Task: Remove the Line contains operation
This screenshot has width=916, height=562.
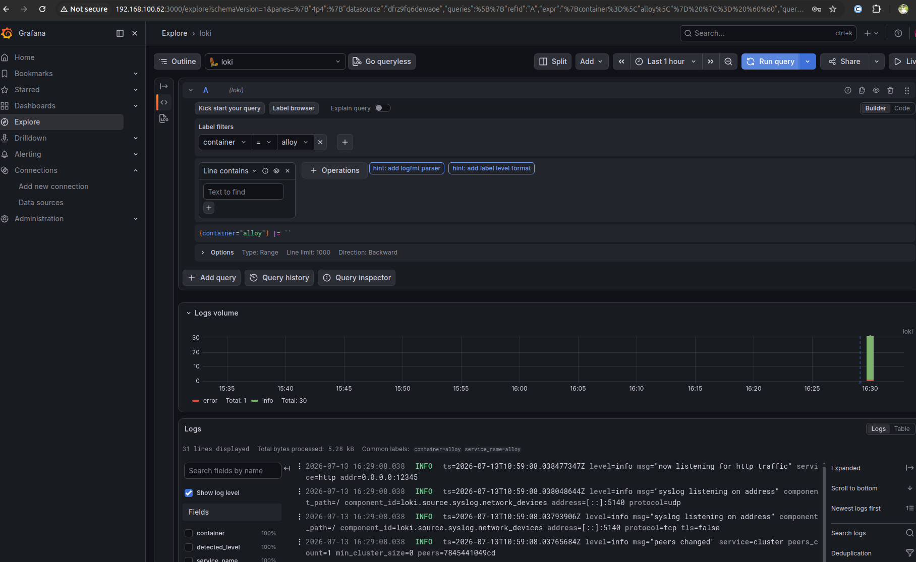Action: point(288,171)
